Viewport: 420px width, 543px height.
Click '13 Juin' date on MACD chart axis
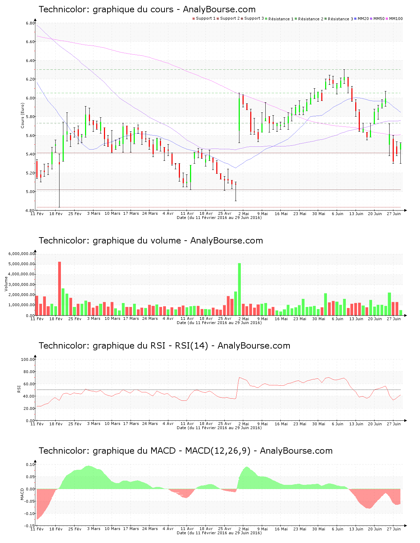tap(356, 529)
